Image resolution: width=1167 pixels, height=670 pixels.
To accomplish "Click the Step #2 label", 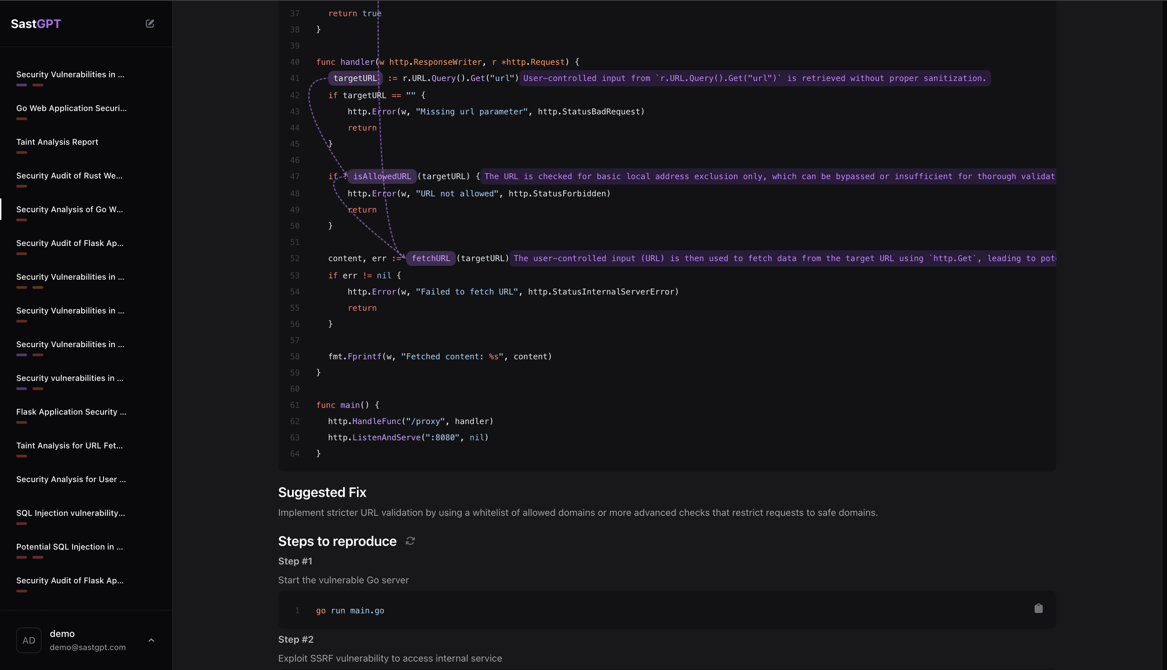I will coord(296,639).
